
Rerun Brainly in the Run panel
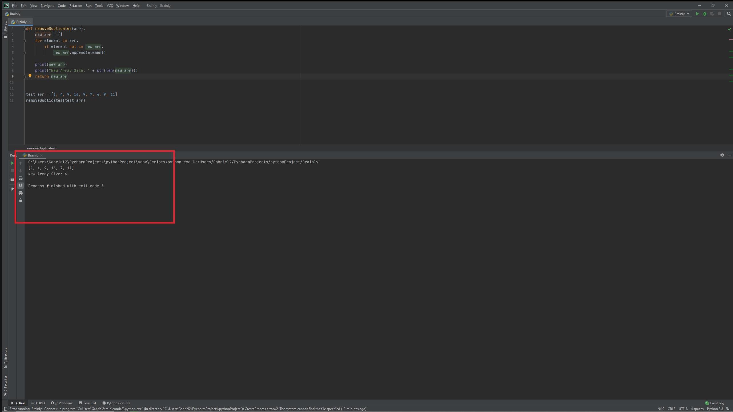pyautogui.click(x=12, y=163)
